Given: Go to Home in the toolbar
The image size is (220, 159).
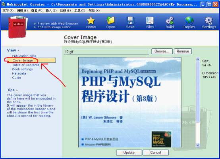Looking at the screenshot, I should (91, 23).
